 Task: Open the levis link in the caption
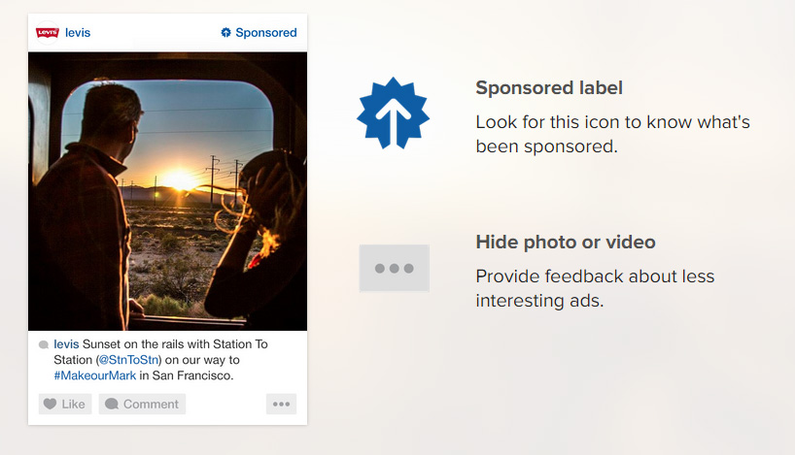tap(66, 344)
